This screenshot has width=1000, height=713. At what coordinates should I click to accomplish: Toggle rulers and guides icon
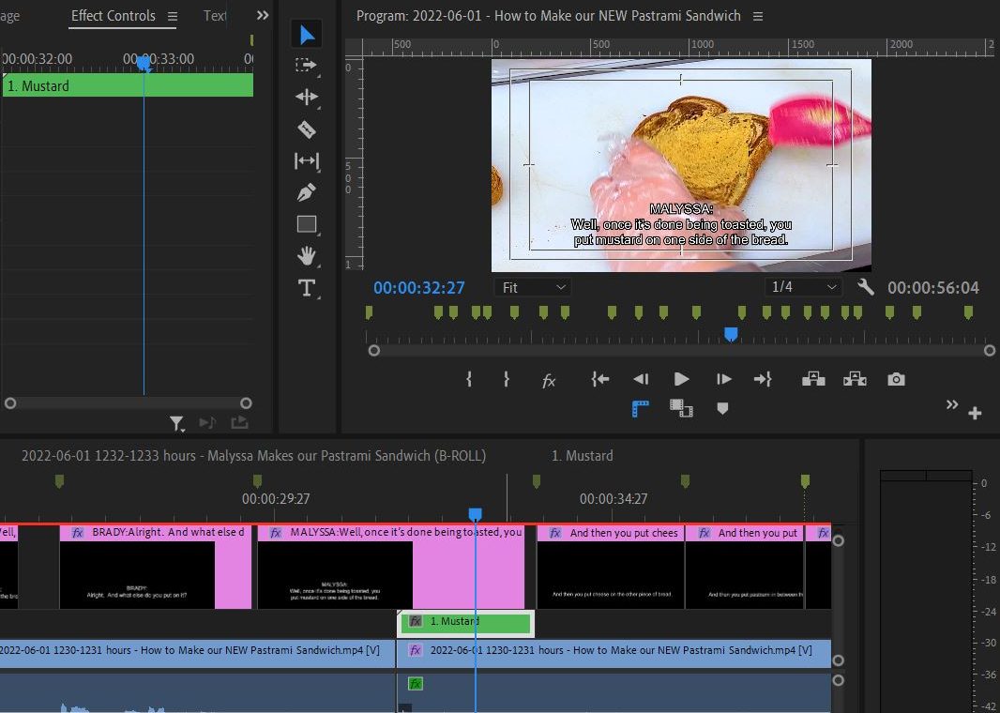(x=641, y=409)
